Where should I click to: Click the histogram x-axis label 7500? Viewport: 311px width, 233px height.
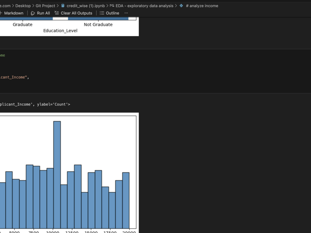(34, 232)
